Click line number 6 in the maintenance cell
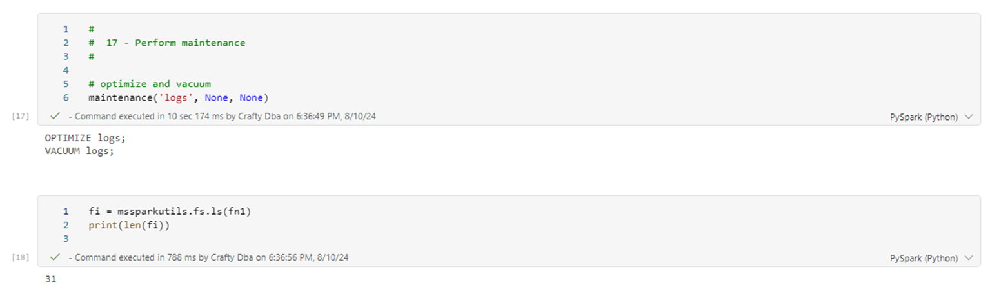 [66, 97]
